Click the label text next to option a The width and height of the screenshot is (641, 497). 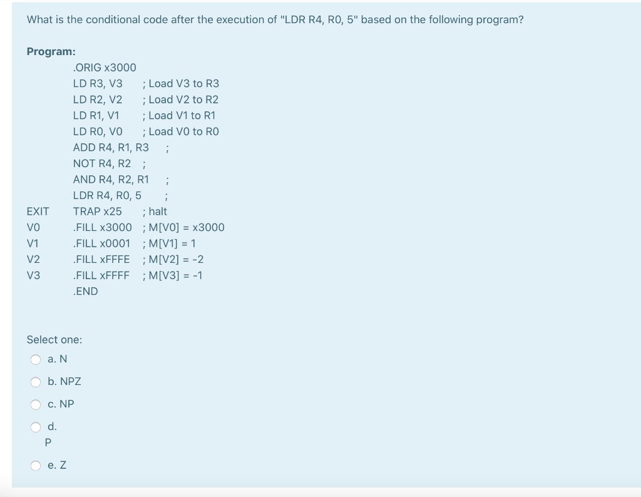[x=57, y=359]
